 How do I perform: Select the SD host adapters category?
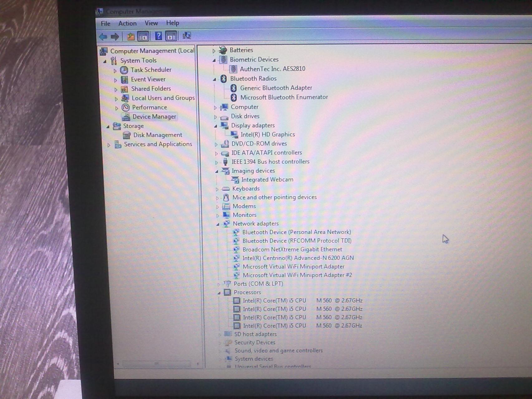point(256,334)
